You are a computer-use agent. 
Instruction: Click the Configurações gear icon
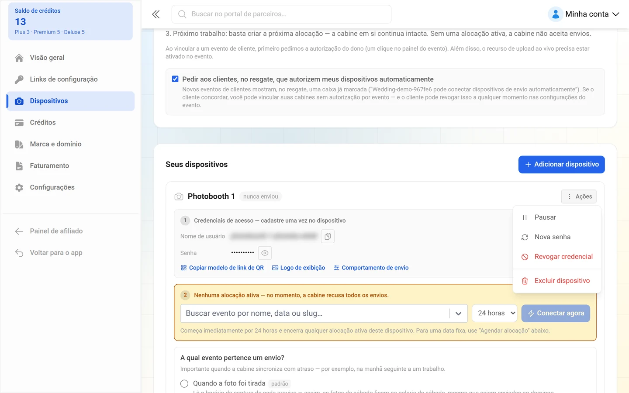point(19,188)
